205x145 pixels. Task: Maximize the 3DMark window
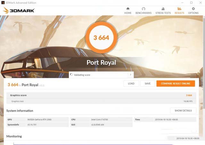(191, 3)
